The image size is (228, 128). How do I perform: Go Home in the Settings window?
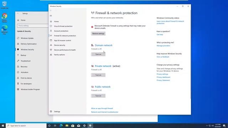coord(23,20)
